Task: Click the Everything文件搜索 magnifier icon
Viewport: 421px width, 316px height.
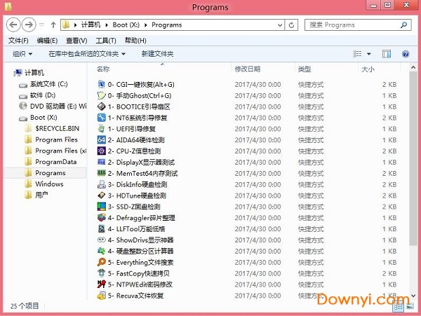Action: click(101, 262)
